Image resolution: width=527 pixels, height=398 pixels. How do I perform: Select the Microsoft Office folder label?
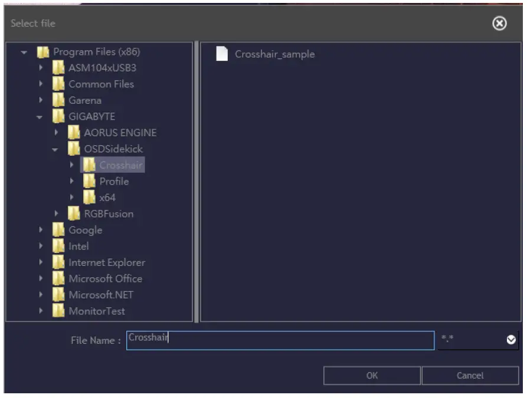point(106,279)
